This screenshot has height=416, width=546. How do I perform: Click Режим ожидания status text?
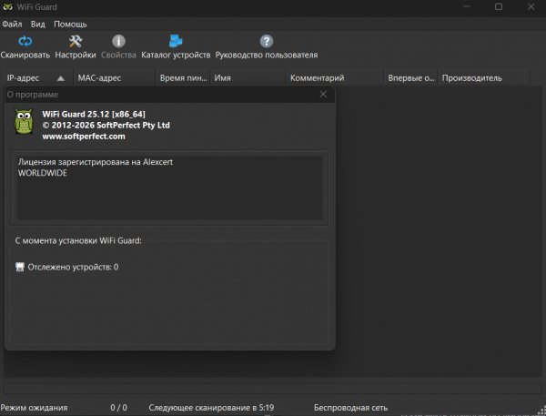click(x=35, y=408)
